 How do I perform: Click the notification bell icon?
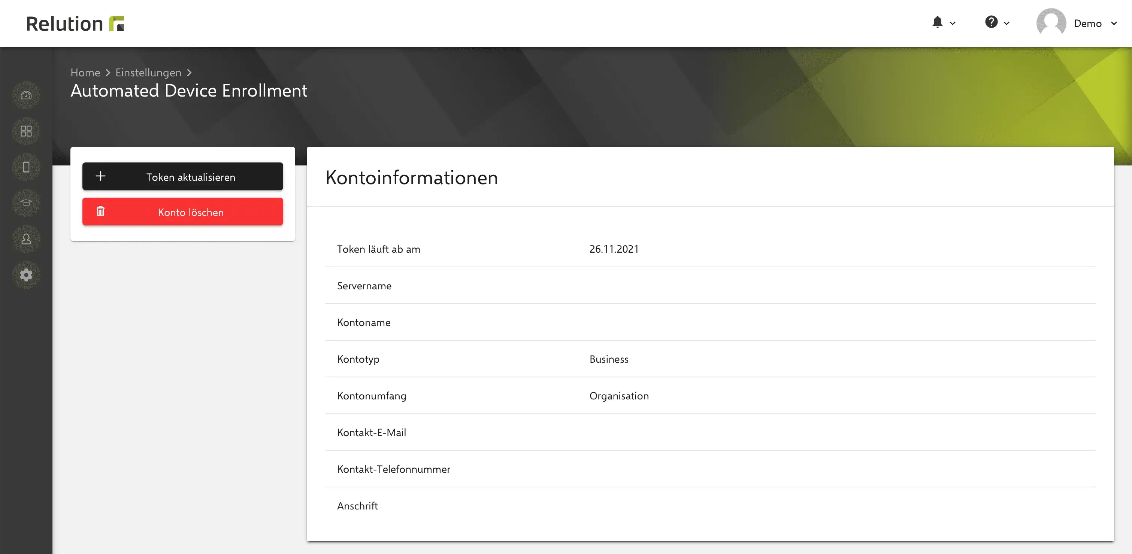(x=937, y=22)
